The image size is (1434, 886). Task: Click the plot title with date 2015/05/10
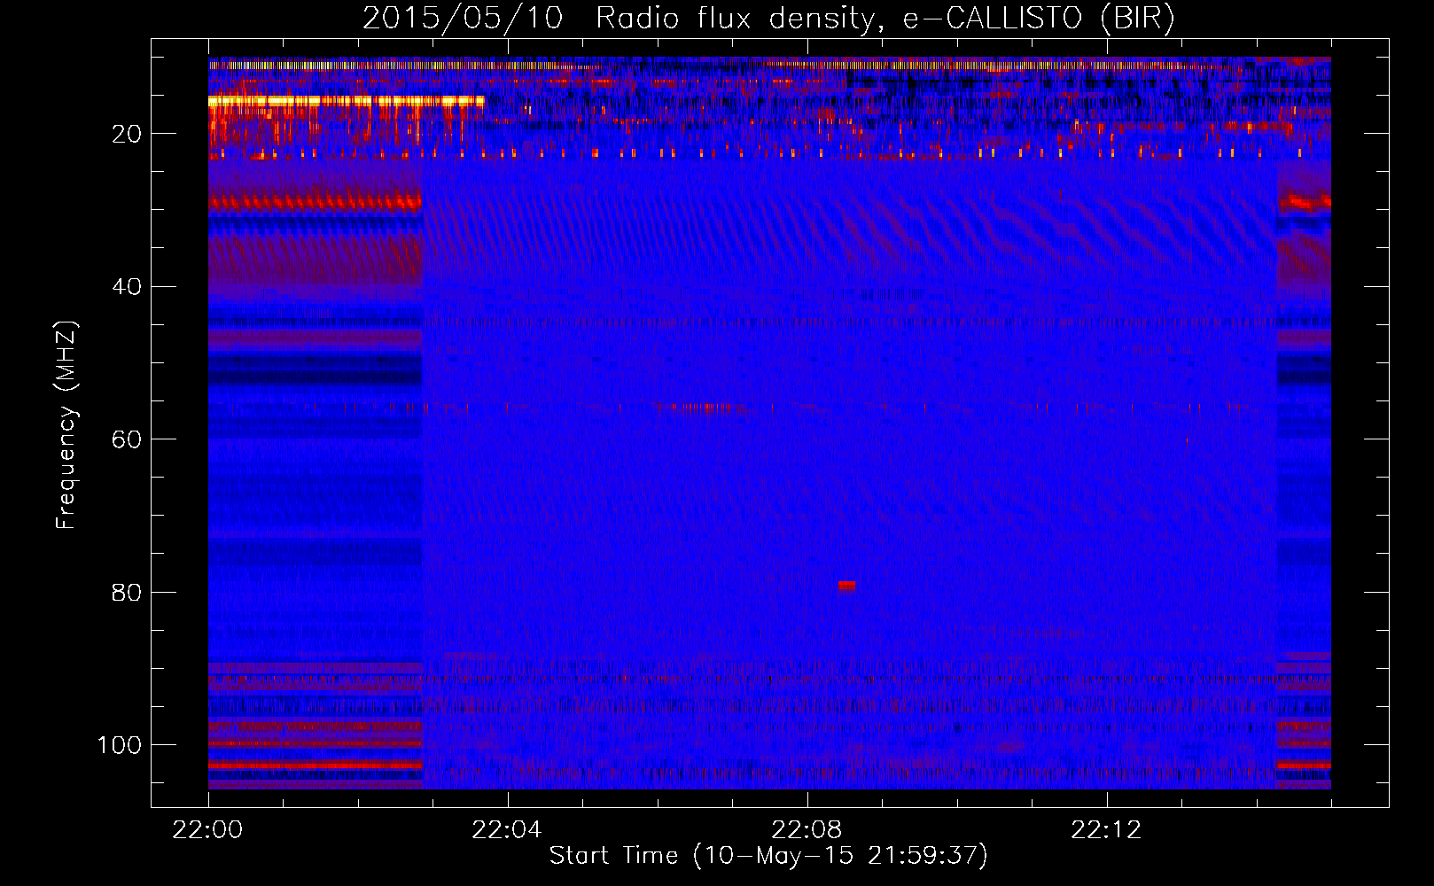[768, 18]
